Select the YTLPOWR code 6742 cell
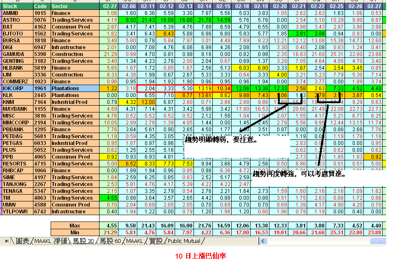This screenshot has height=269, width=399. [x=41, y=212]
